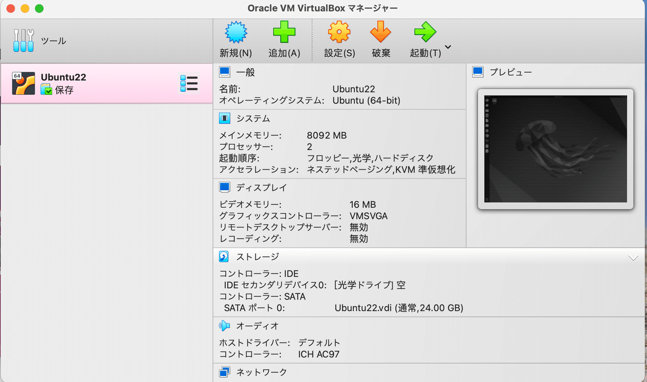Viewport: 647px width, 382px height.
Task: Open the Ubuntu22 machine menu list icon
Action: click(x=189, y=84)
